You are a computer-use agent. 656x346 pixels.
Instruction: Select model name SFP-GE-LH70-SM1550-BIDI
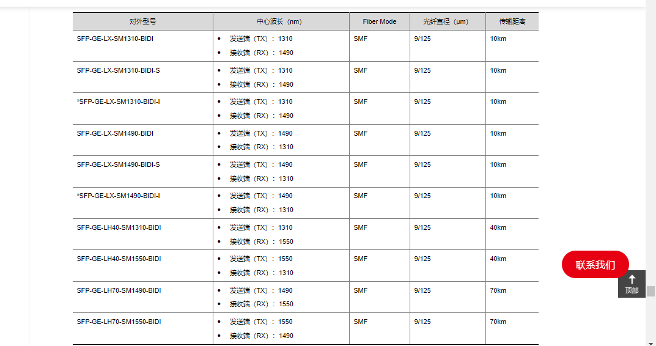pyautogui.click(x=119, y=322)
